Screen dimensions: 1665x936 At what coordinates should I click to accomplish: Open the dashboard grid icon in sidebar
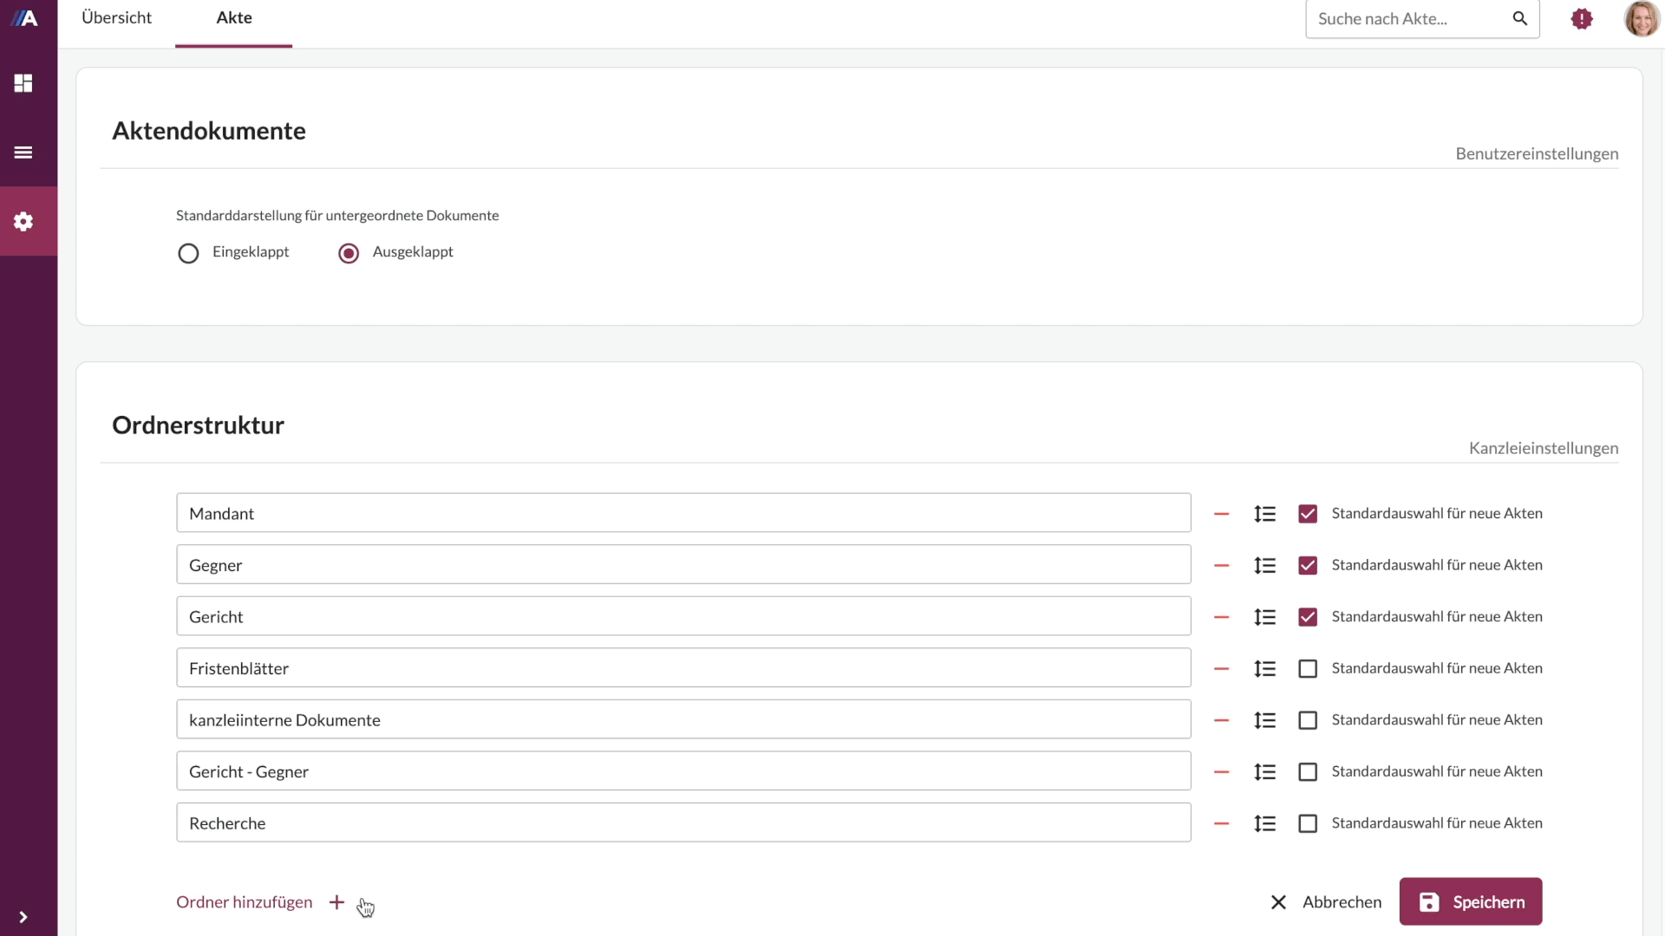click(x=23, y=83)
